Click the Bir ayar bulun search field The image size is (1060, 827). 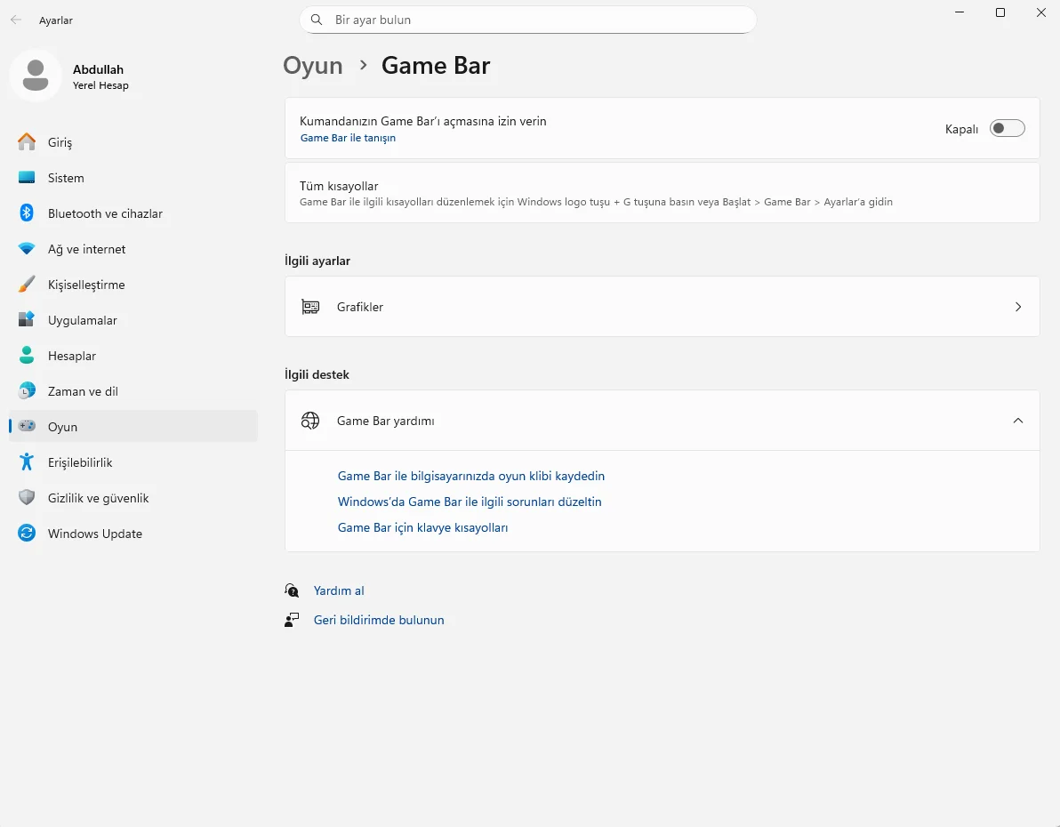[x=528, y=20]
